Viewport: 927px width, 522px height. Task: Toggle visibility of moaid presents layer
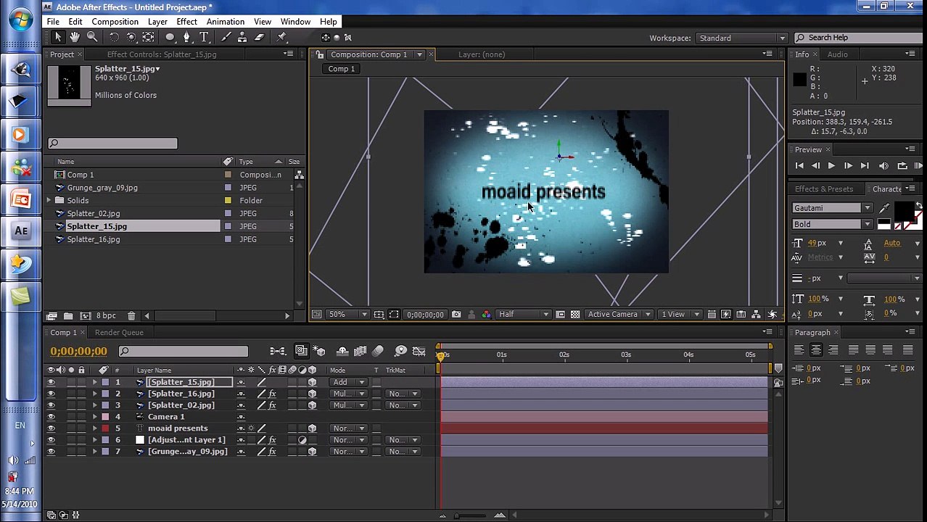pos(51,428)
